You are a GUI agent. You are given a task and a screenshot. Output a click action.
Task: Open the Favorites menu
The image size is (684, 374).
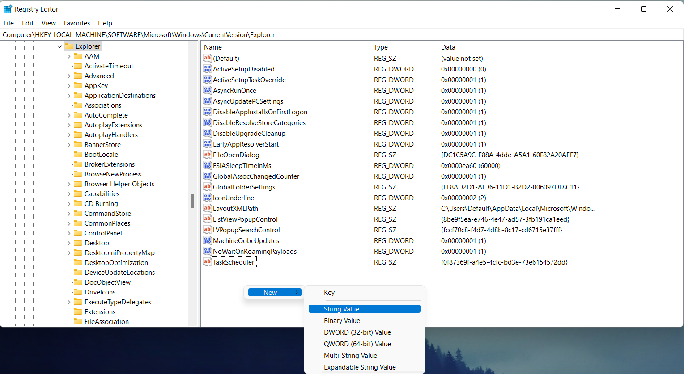point(76,23)
